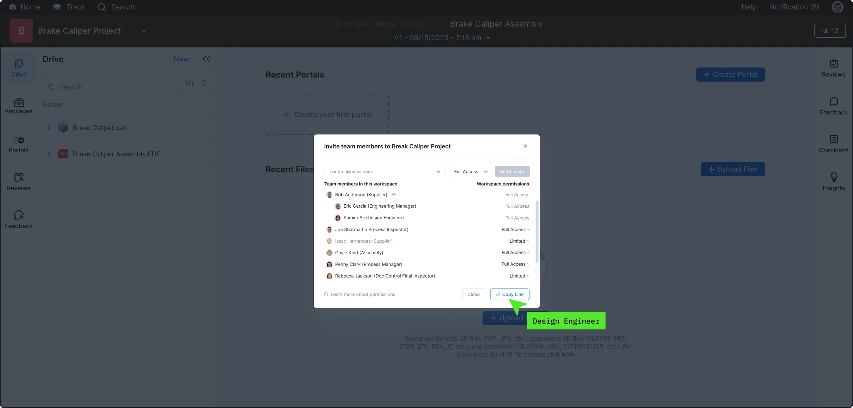Open the Learn more about permissions link
Viewport: 853px width, 408px height.
363,294
